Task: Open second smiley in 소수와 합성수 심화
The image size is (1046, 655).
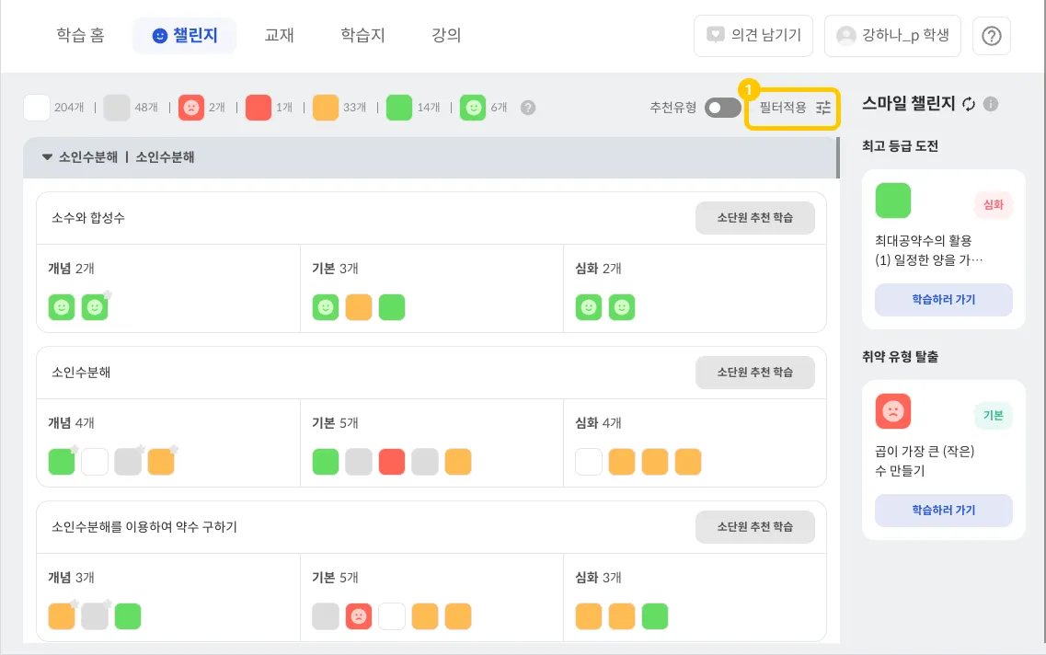Action: pyautogui.click(x=622, y=307)
